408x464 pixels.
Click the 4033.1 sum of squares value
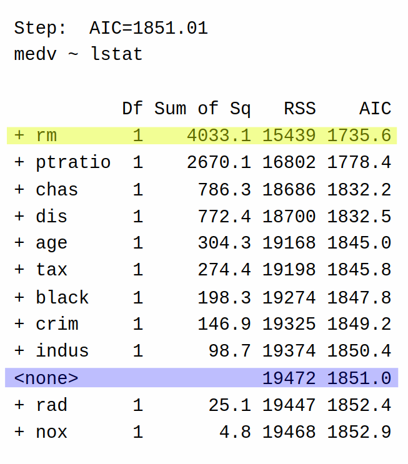[x=219, y=136]
